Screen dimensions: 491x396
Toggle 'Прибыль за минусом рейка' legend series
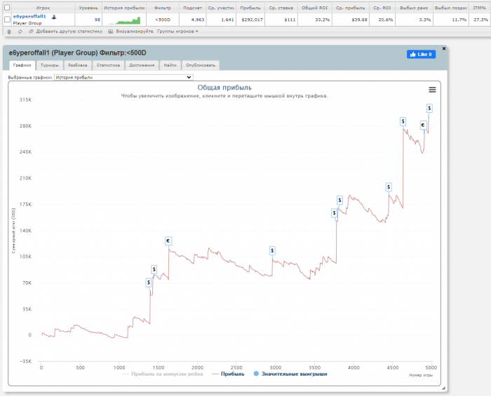[165, 374]
